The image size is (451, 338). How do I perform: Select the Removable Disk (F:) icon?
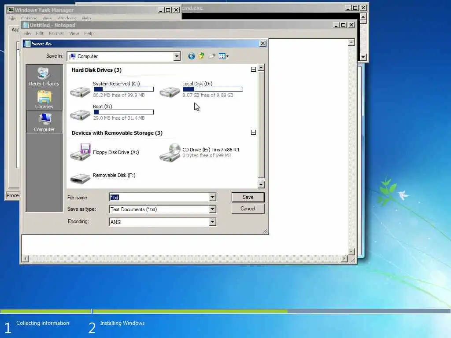point(80,178)
